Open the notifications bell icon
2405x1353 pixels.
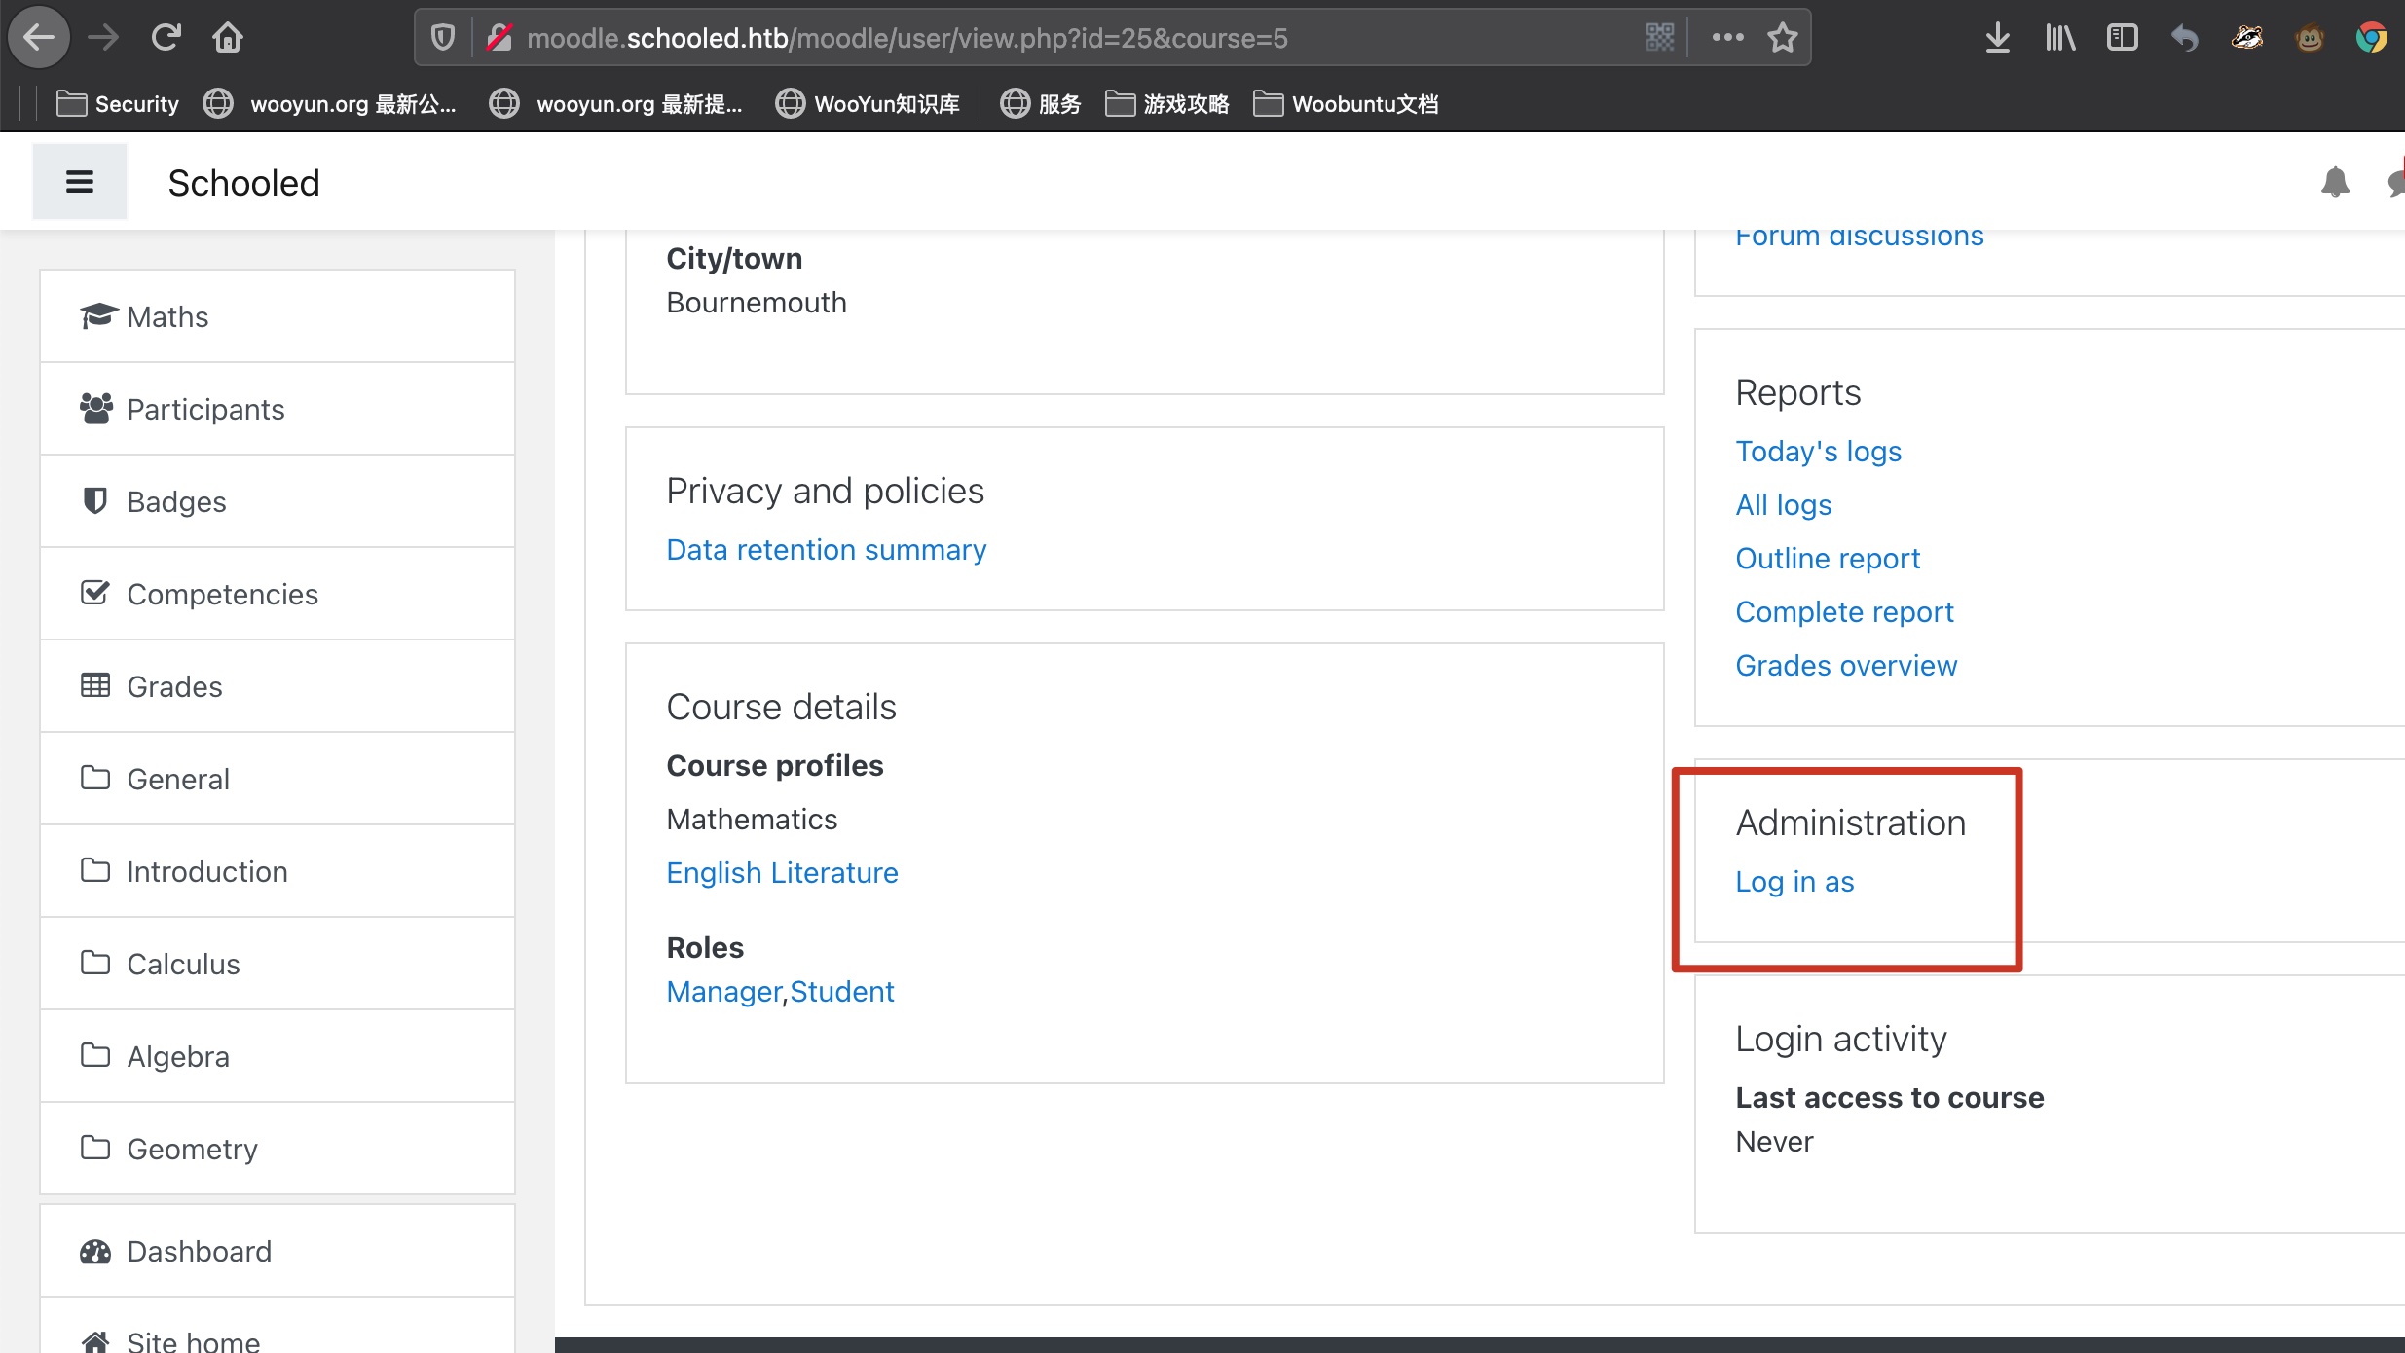pos(2335,182)
